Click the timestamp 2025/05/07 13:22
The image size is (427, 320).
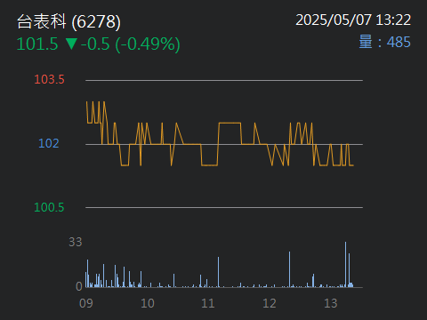coord(353,20)
